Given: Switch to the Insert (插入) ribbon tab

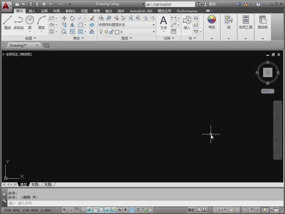Looking at the screenshot, I should point(32,11).
